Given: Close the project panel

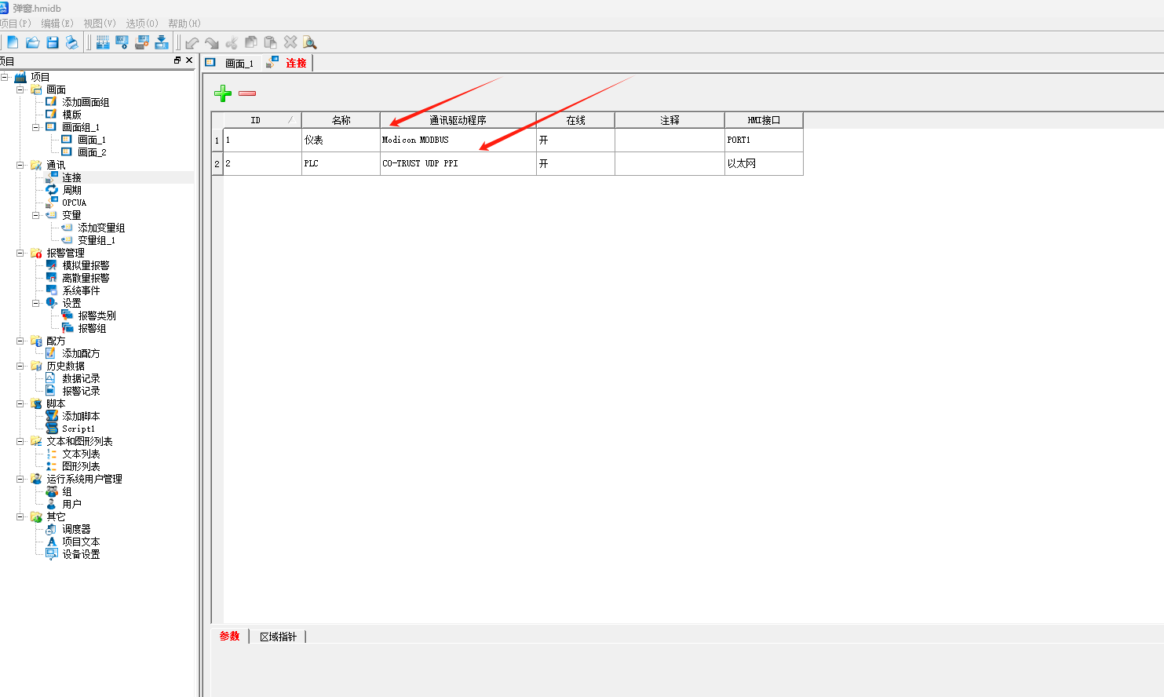Looking at the screenshot, I should coord(189,60).
